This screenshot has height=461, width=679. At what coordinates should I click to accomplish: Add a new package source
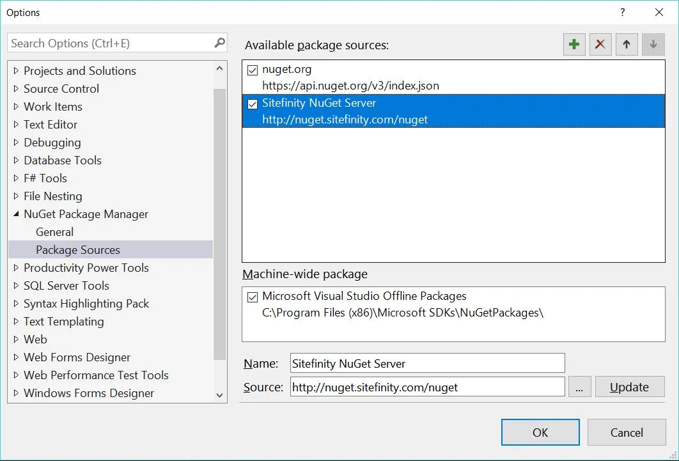[574, 44]
